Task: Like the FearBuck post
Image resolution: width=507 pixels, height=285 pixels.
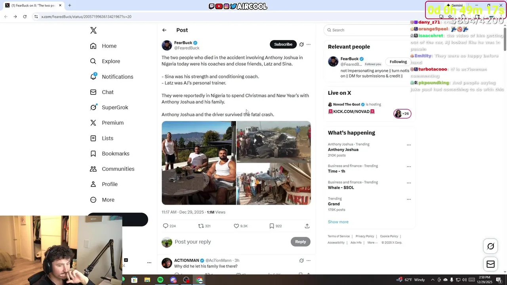Action: pyautogui.click(x=240, y=226)
